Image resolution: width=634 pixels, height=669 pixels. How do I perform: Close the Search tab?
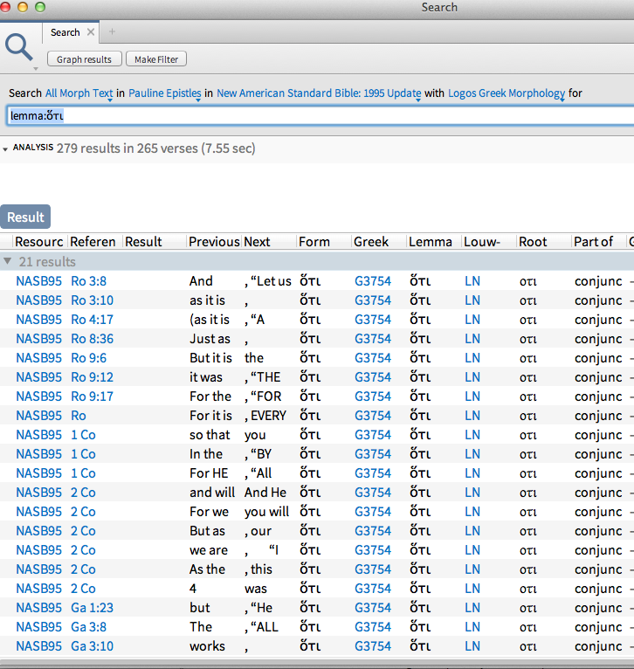point(91,32)
